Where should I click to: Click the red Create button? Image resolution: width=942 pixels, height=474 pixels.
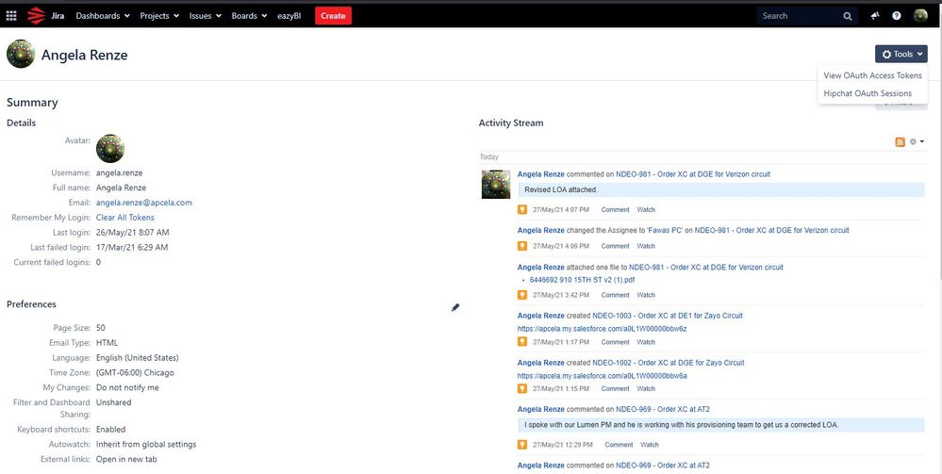[x=333, y=16]
